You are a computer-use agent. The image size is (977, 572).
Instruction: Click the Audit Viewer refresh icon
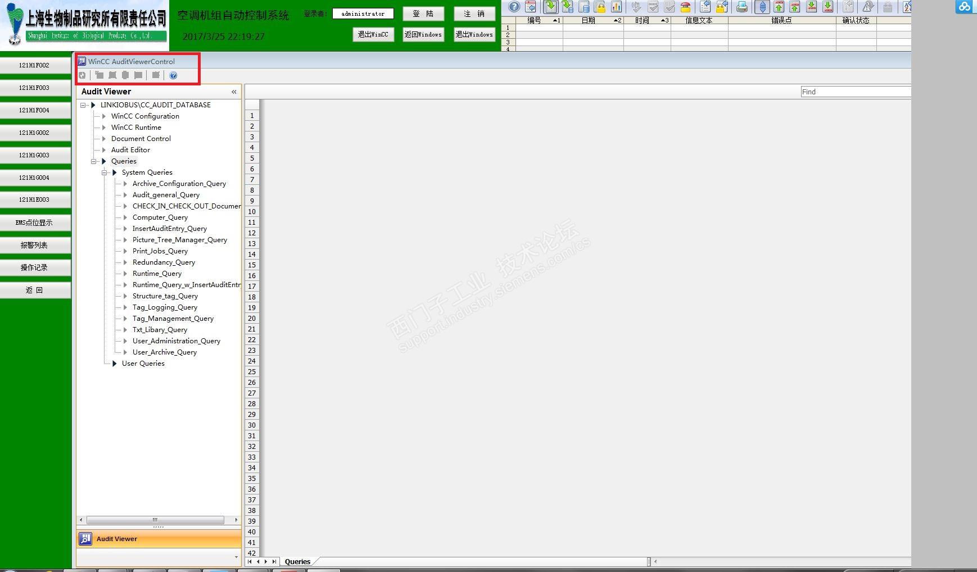pos(82,75)
